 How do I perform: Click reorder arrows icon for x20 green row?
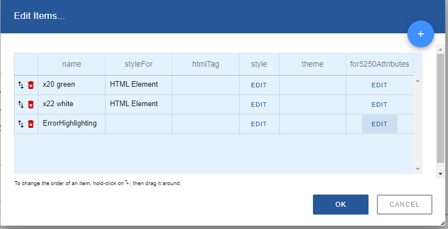pos(21,85)
